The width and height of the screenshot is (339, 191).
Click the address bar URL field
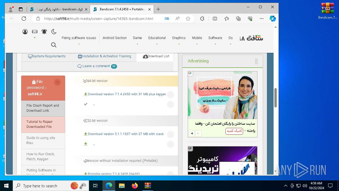99,19
